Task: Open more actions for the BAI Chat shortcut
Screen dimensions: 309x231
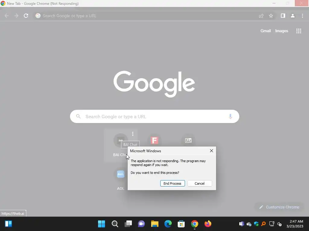Action: (133, 134)
